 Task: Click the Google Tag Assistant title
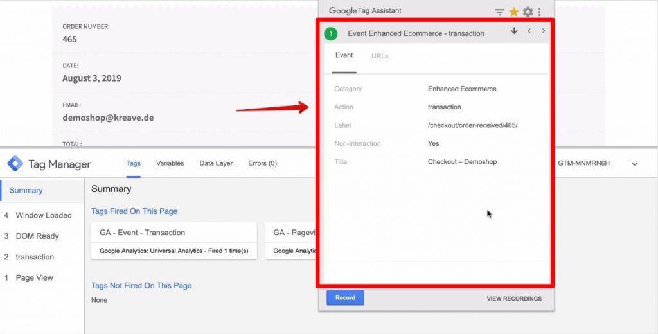(x=365, y=11)
